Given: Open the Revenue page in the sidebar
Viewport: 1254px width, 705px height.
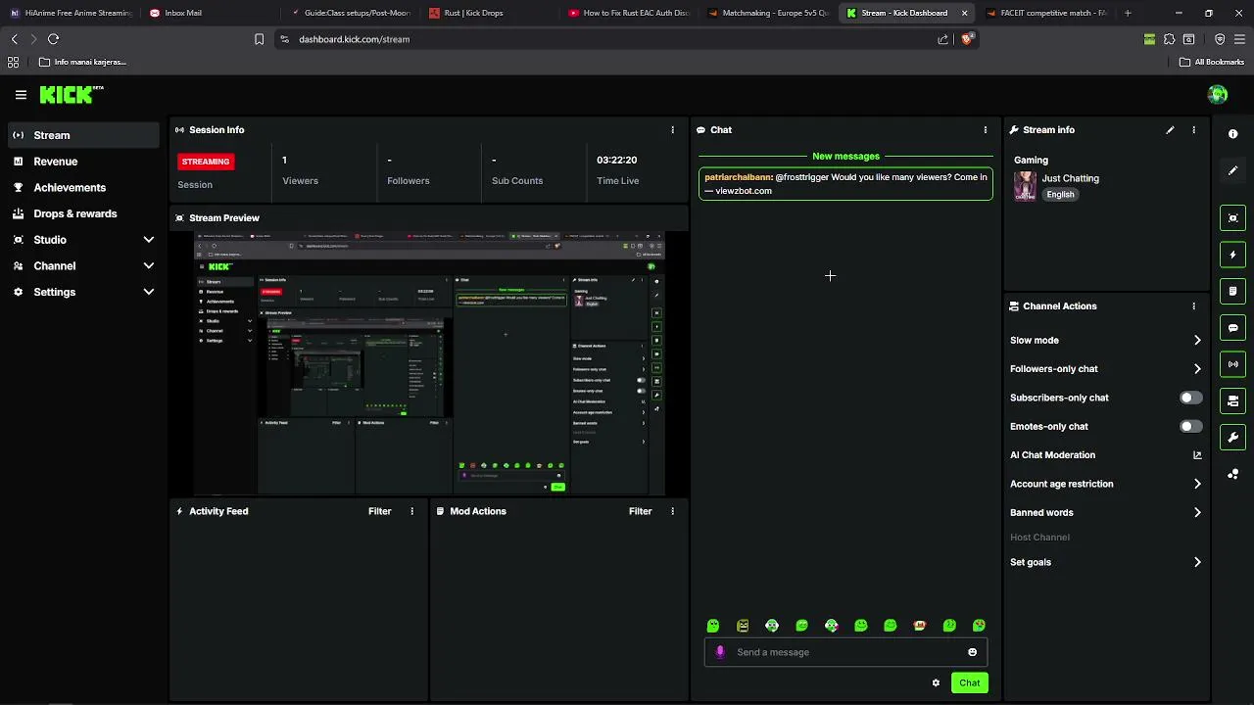Looking at the screenshot, I should (83, 162).
